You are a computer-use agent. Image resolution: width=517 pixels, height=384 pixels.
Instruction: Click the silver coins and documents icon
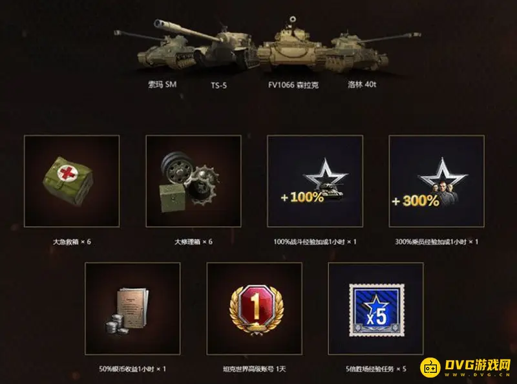tap(127, 312)
